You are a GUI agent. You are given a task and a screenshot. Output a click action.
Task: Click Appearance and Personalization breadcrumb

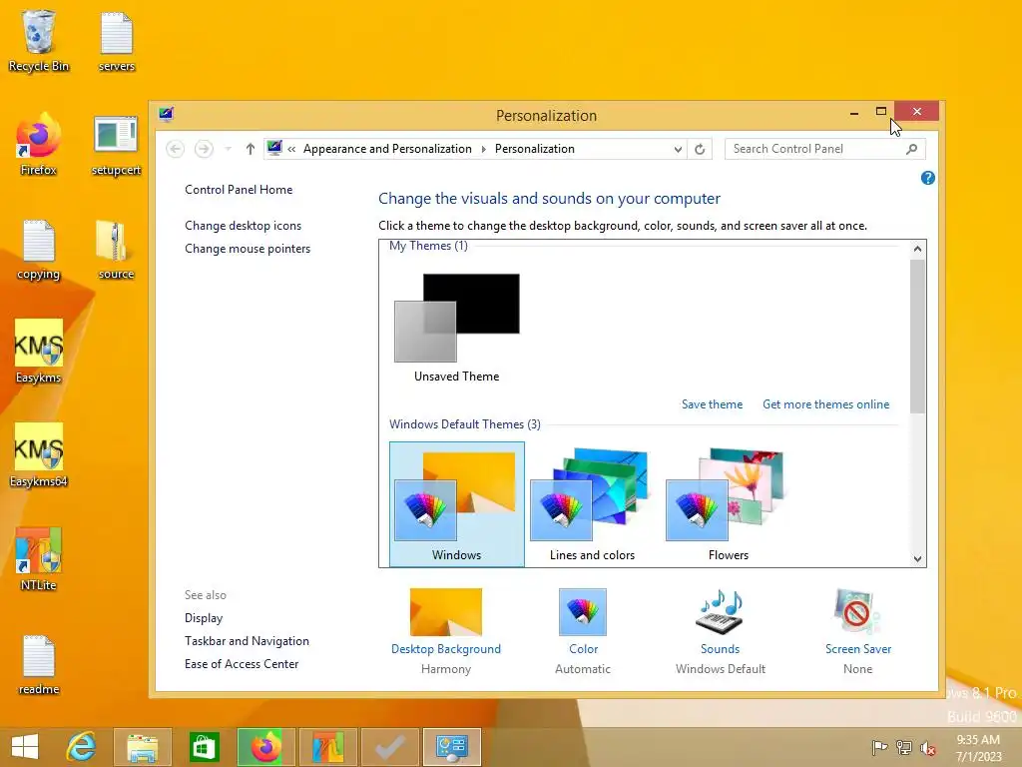tap(387, 149)
